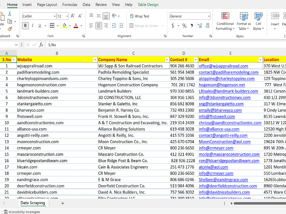Add a new sheet with plus button
The image size is (286, 214).
pos(63,203)
